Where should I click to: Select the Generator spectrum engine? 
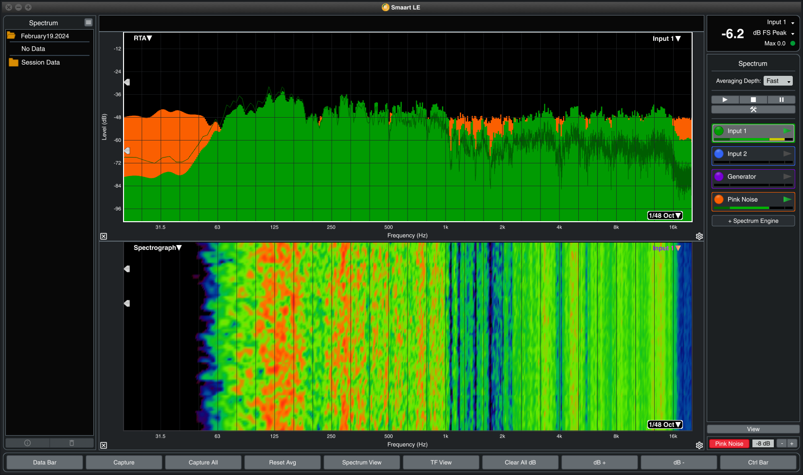(753, 178)
